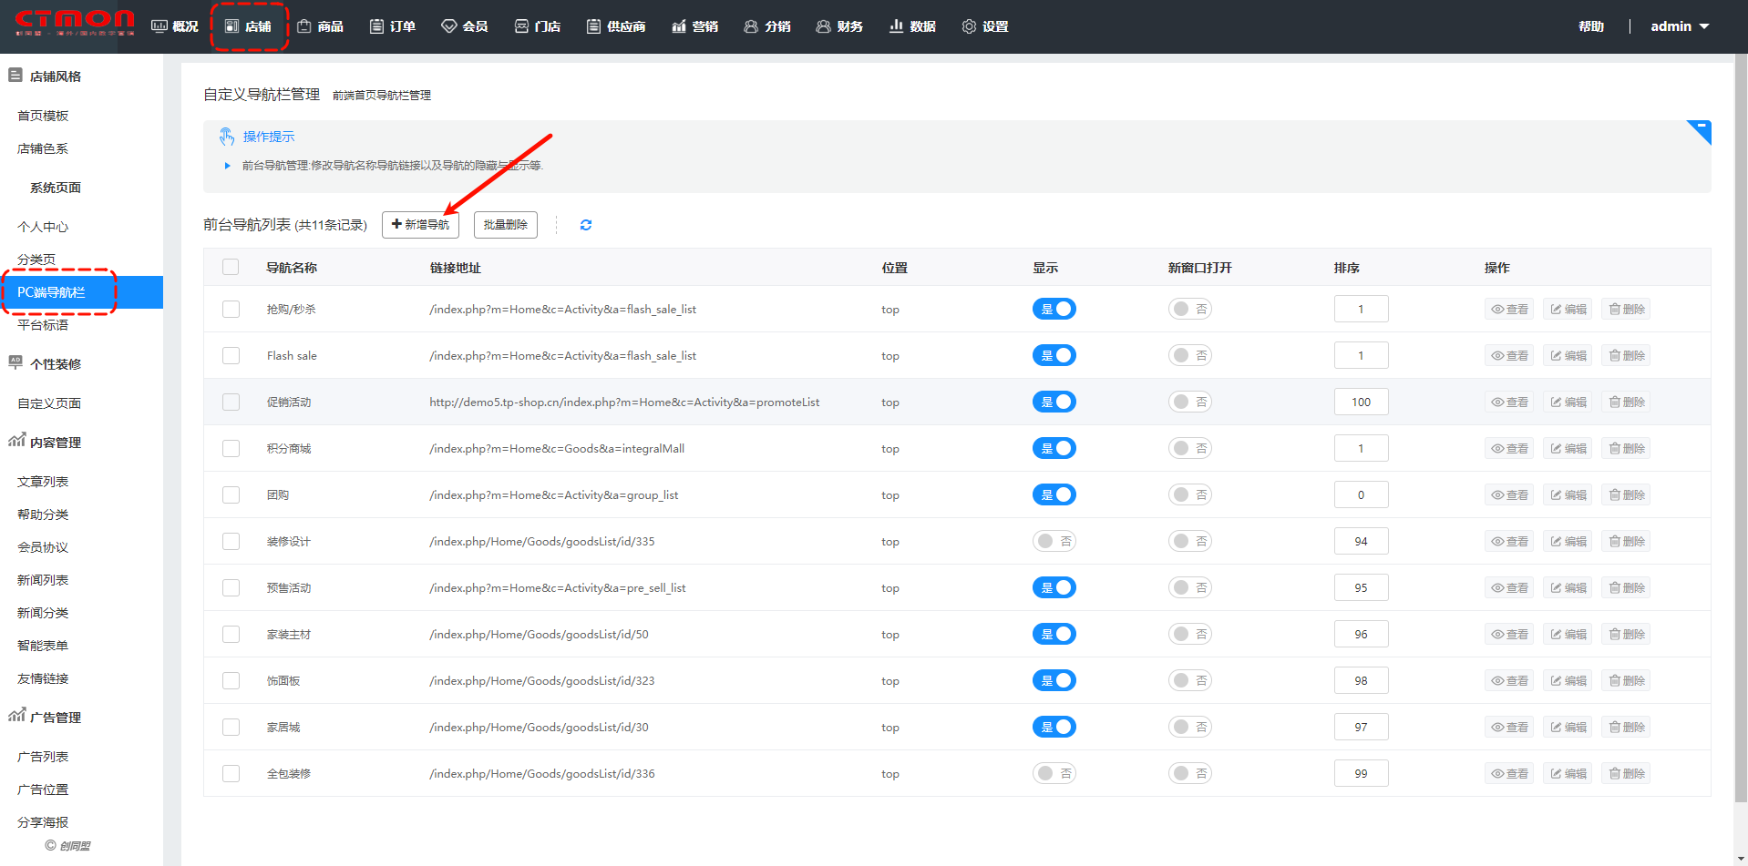Click the CTMON logo
The width and height of the screenshot is (1748, 866).
75,23
